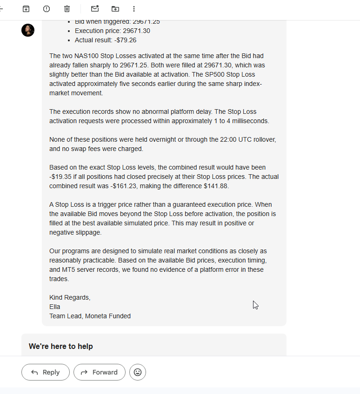Add an emoji reaction to the email
Viewport: 360px width, 394px height.
(x=138, y=372)
